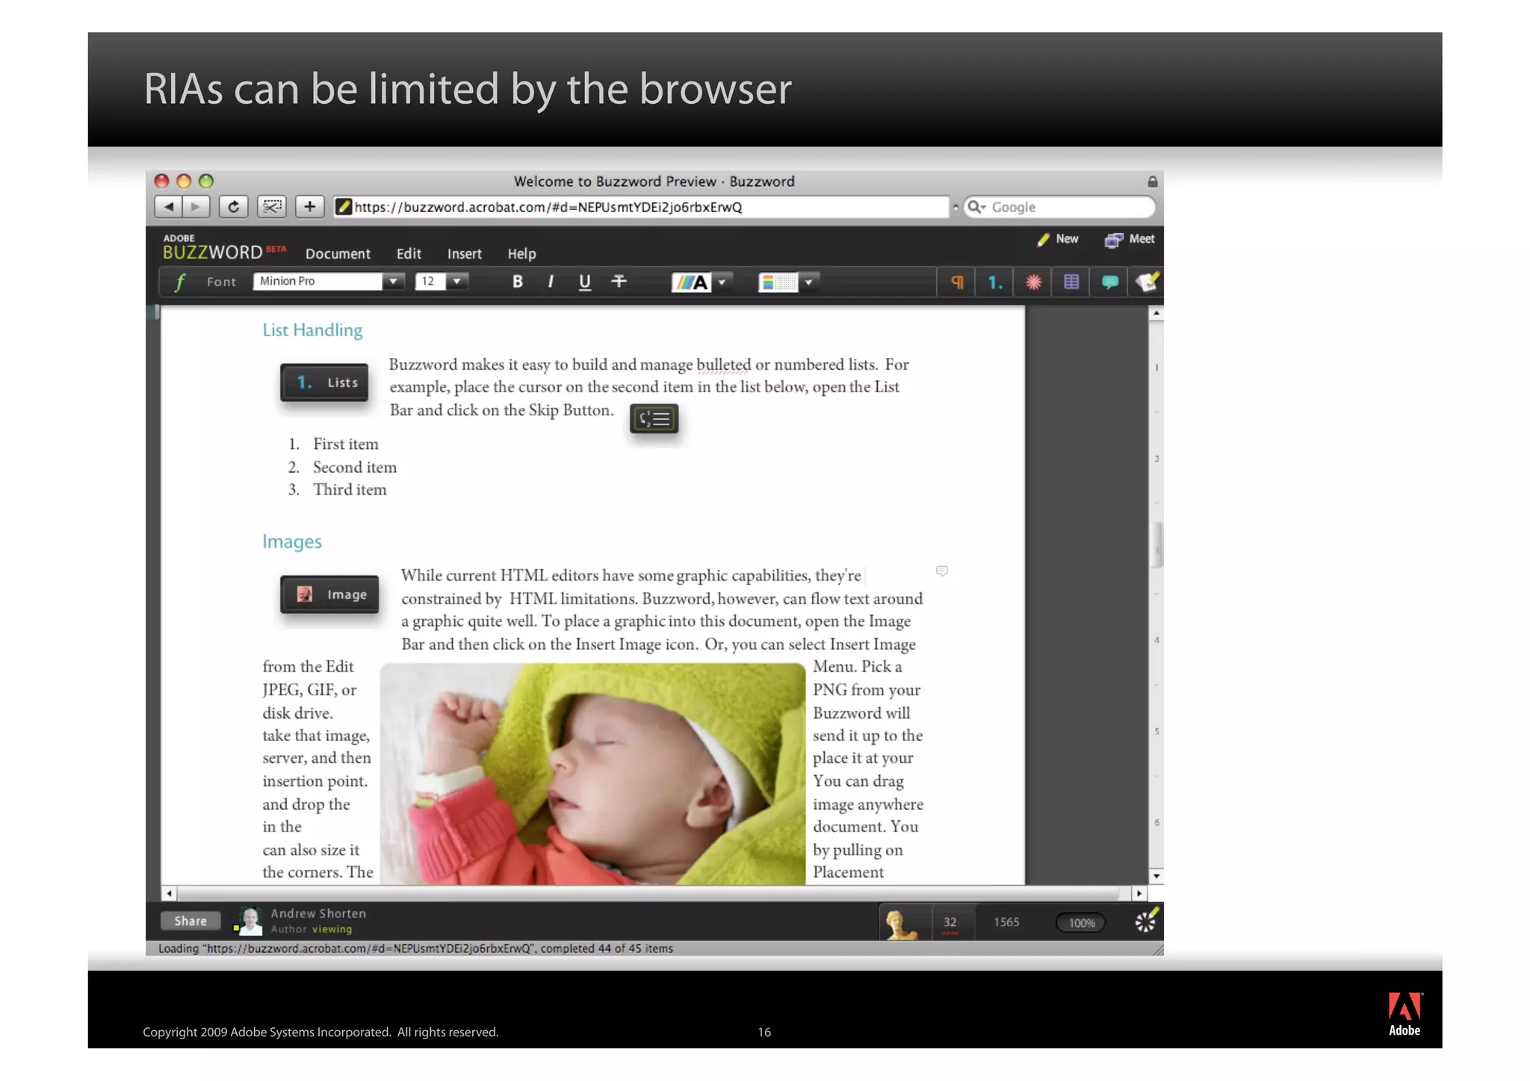The height and width of the screenshot is (1081, 1530).
Task: Open the Table bar icon
Action: pos(1071,282)
